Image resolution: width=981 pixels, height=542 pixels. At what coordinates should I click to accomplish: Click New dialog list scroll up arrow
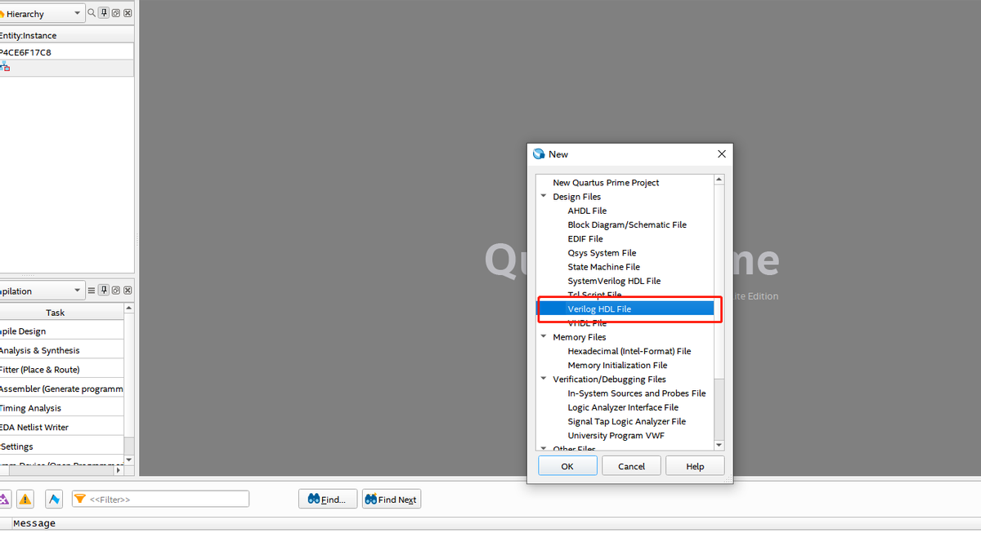coord(719,180)
